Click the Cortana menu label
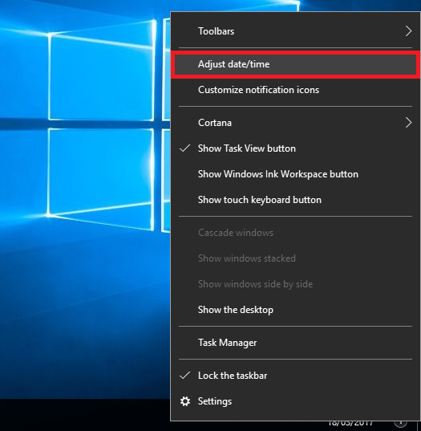 click(x=215, y=123)
